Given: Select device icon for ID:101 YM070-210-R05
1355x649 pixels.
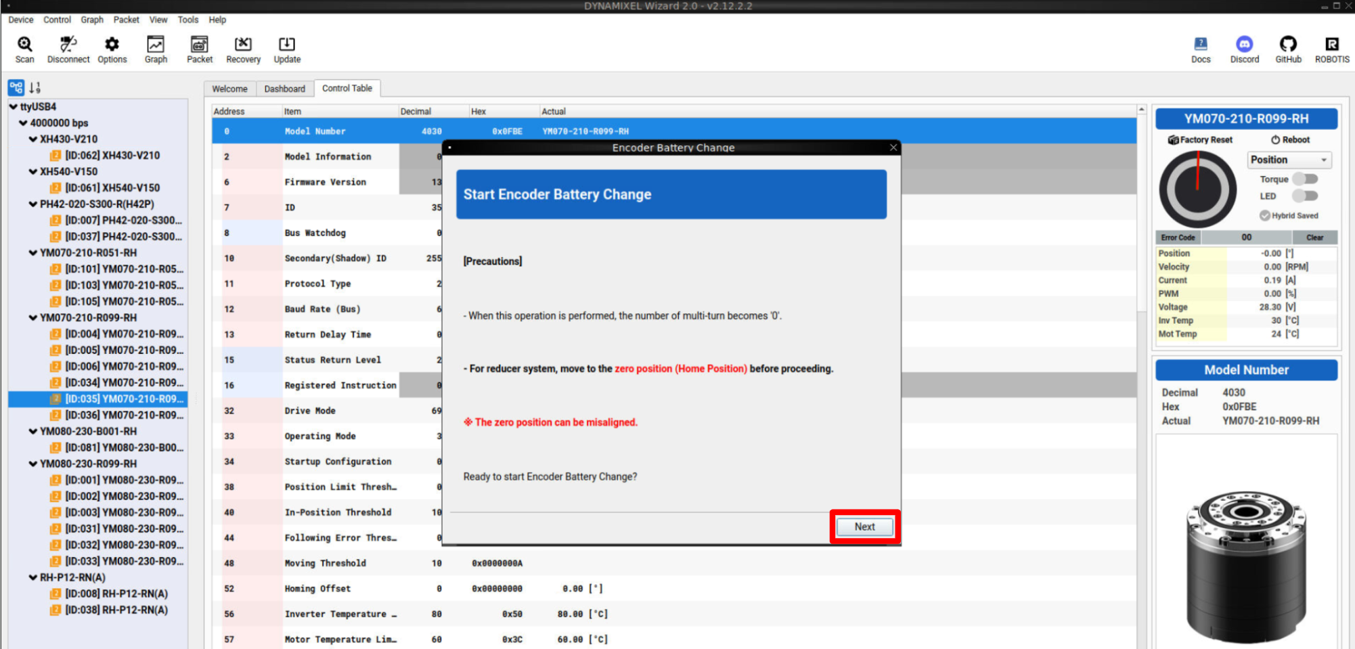Looking at the screenshot, I should click(55, 269).
